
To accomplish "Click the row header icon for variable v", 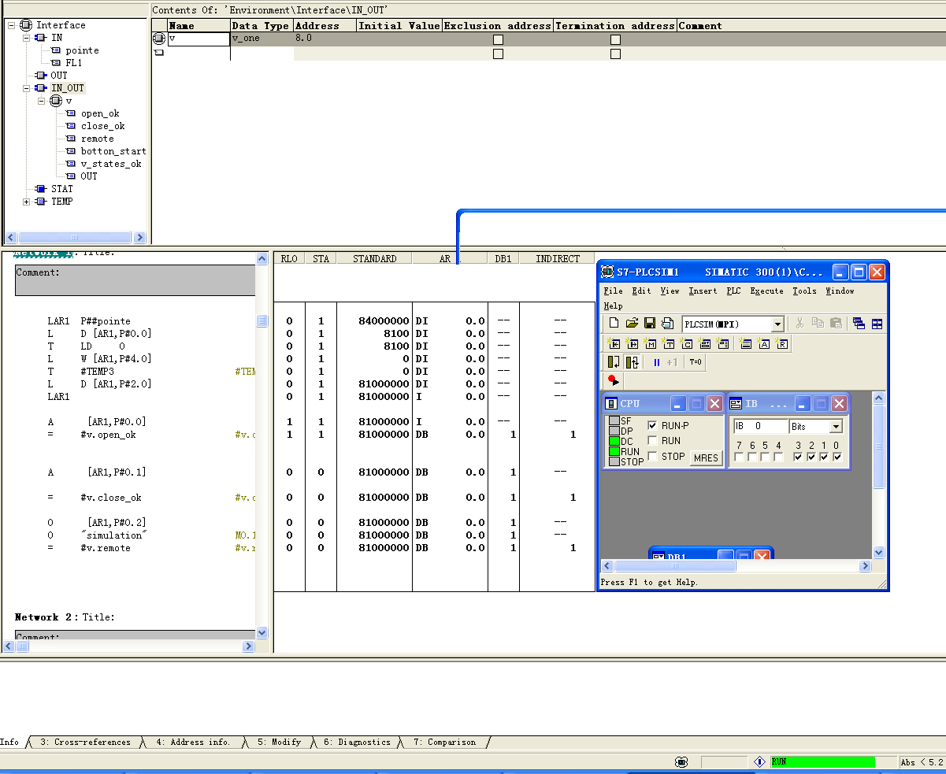I will 159,38.
